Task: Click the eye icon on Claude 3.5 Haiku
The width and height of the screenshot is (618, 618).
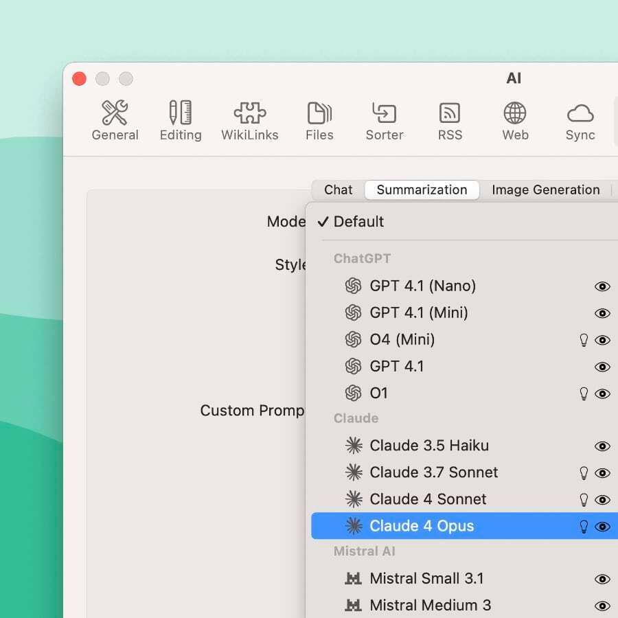Action: [x=602, y=446]
